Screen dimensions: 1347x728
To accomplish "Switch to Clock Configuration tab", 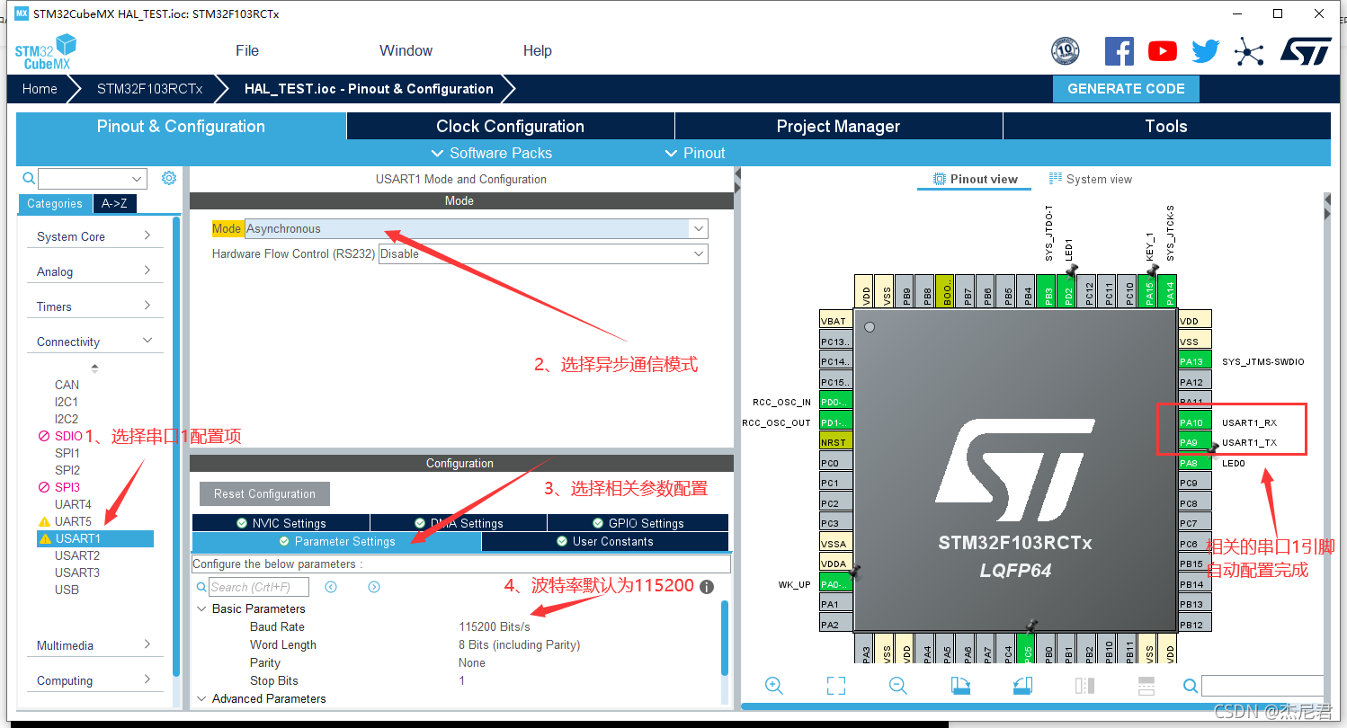I will click(x=510, y=126).
